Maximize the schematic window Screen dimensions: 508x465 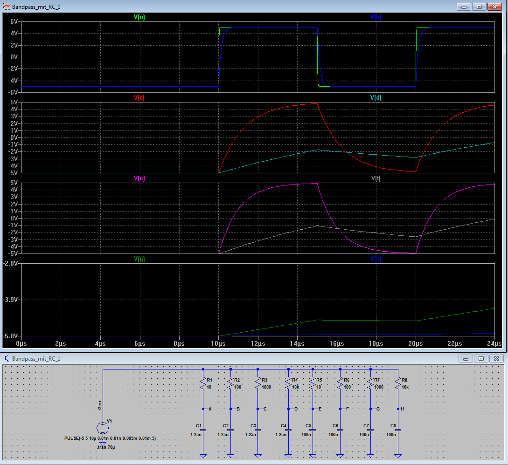pyautogui.click(x=481, y=358)
